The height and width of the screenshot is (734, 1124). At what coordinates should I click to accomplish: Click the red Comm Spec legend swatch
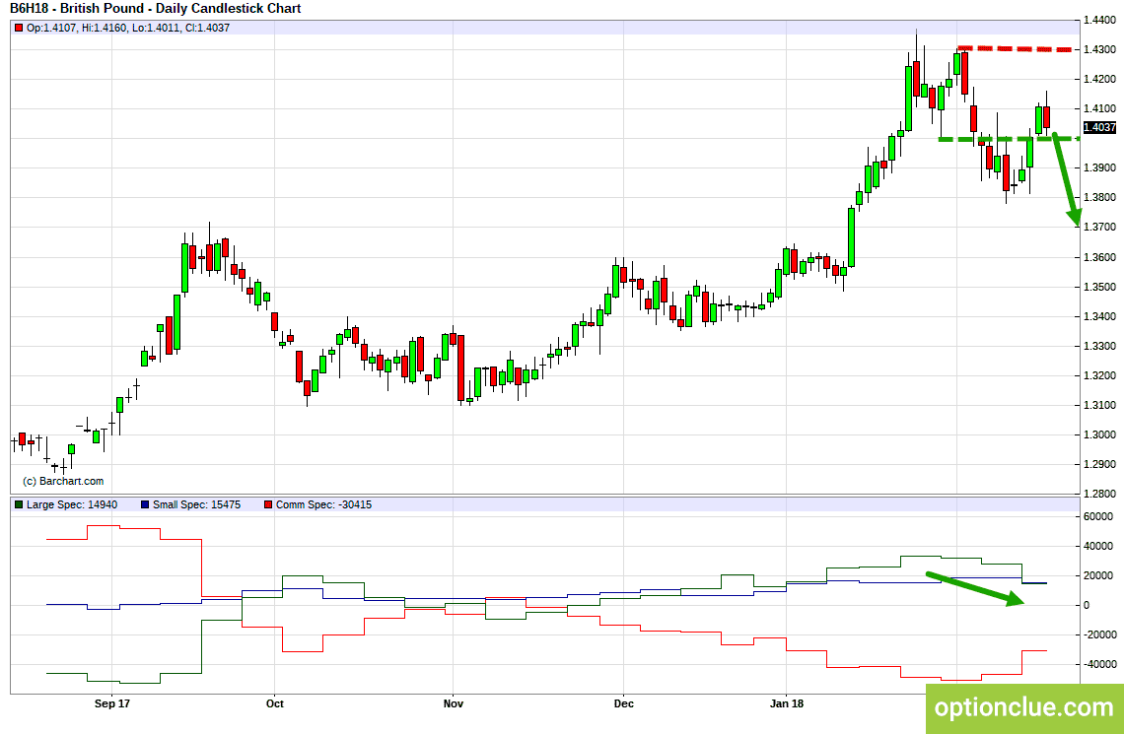pyautogui.click(x=268, y=504)
